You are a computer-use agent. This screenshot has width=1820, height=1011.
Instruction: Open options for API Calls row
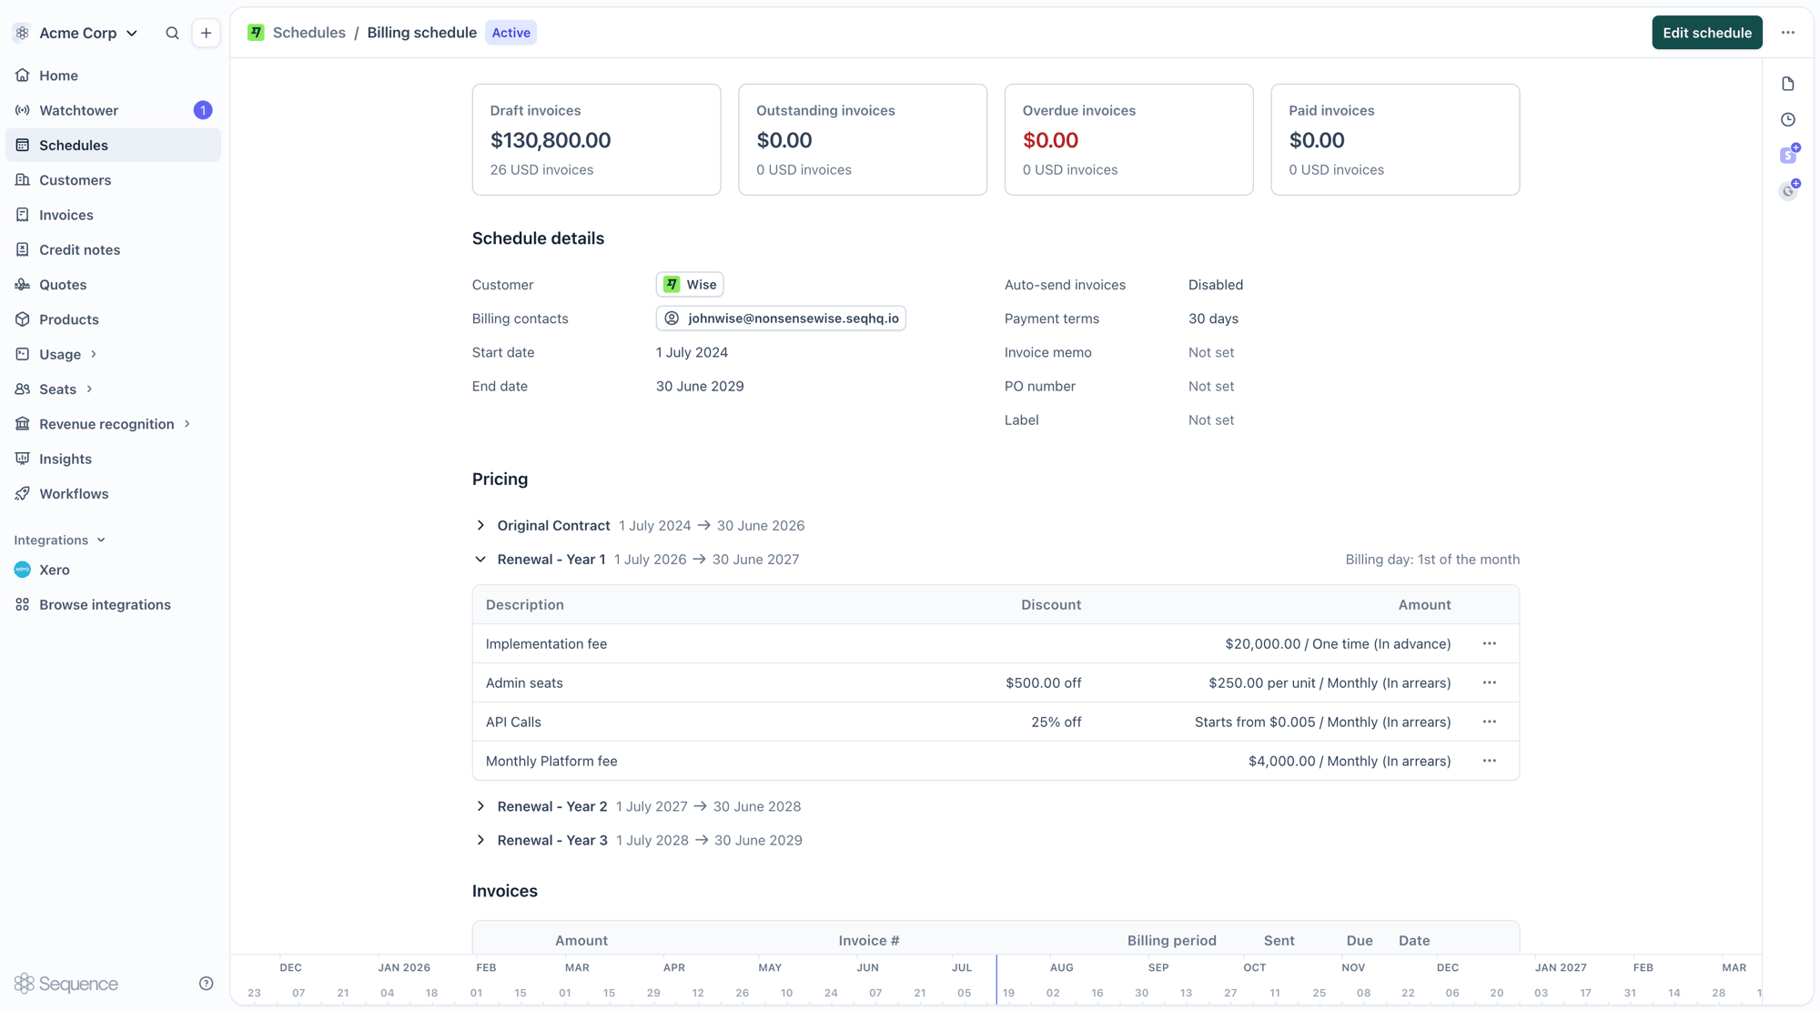click(1490, 723)
